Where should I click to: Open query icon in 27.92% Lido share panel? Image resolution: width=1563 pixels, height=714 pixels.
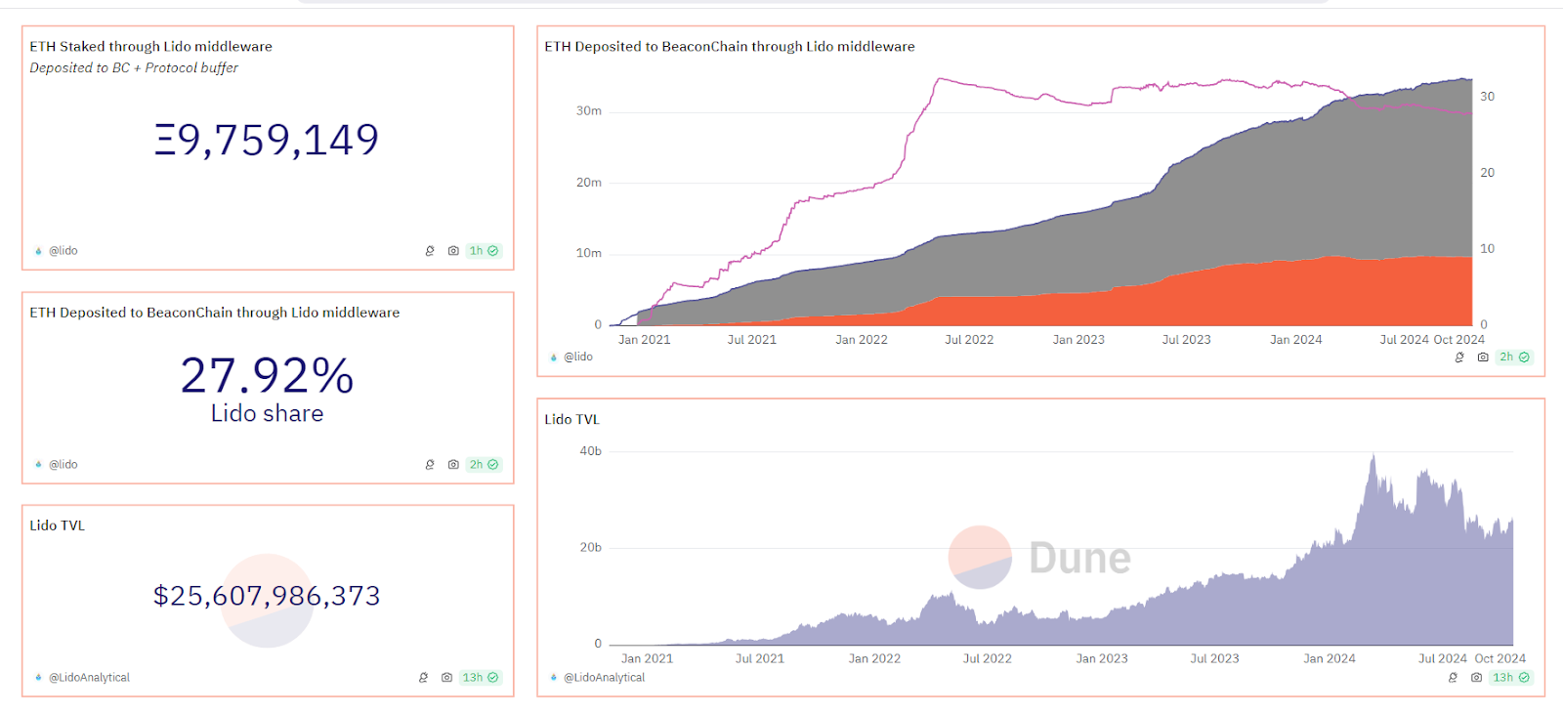point(430,465)
